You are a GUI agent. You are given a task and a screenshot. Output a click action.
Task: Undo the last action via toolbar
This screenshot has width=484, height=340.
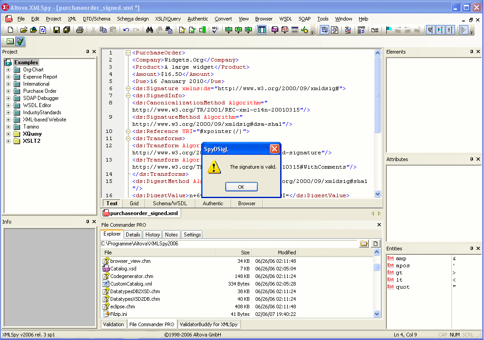126,30
